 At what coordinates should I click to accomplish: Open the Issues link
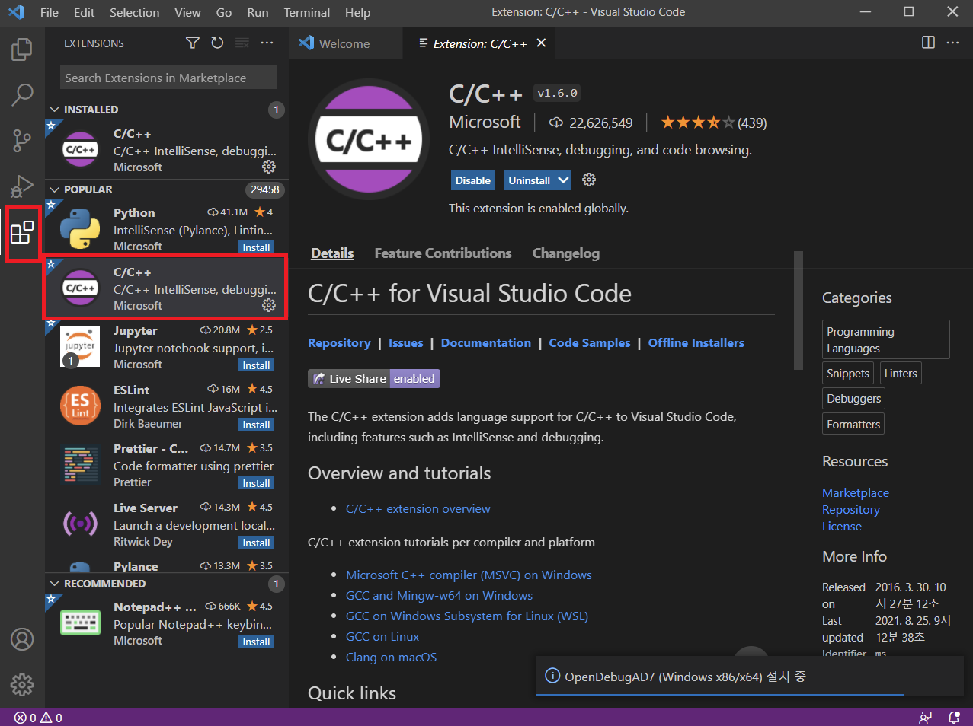405,343
